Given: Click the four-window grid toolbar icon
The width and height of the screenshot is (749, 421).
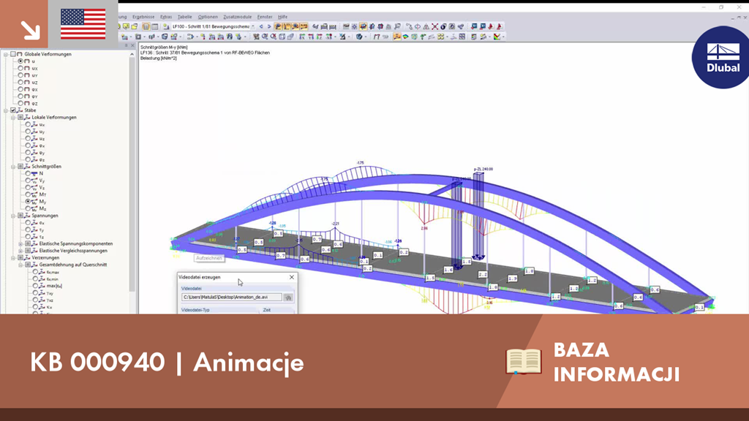Looking at the screenshot, I should pyautogui.click(x=462, y=37).
